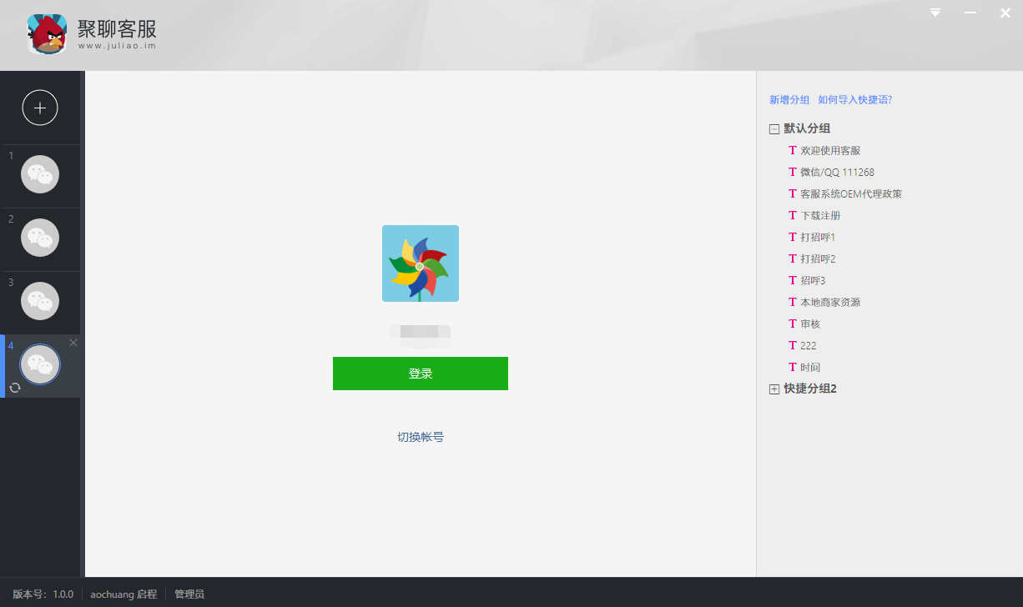Click the 版本号：1.0.0 status text
This screenshot has height=607, width=1023.
(43, 594)
